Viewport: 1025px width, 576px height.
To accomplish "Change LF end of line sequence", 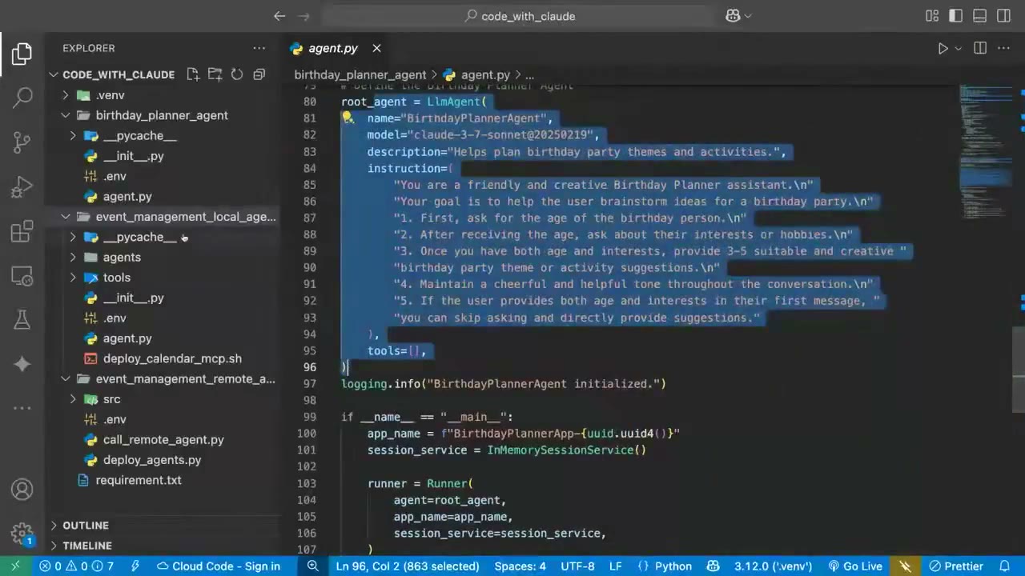I will click(615, 566).
